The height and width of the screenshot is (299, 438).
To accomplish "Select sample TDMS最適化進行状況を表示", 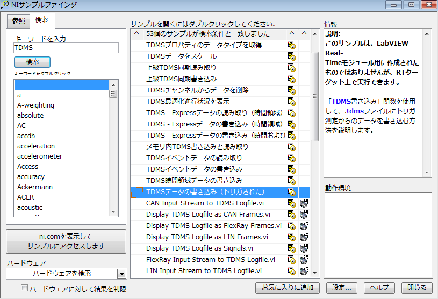I will 214,102.
